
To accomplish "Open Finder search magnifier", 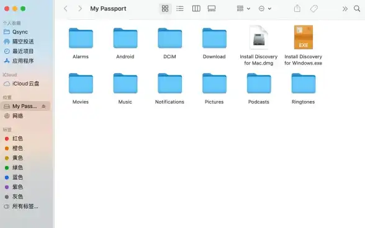I will 357,9.
